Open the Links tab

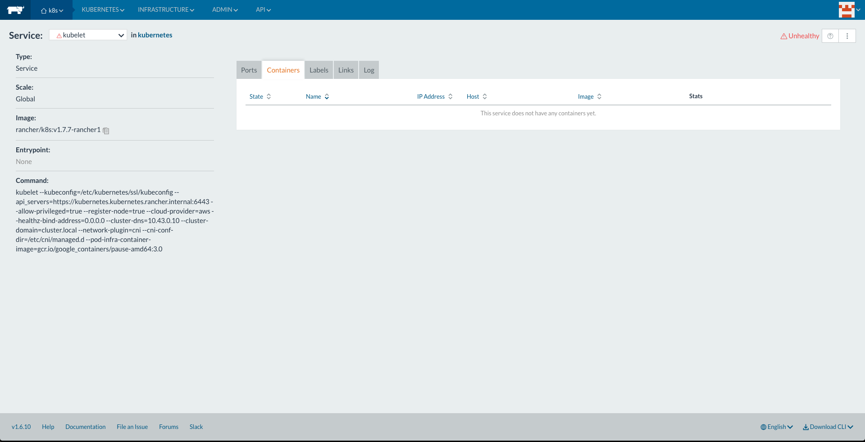coord(346,70)
